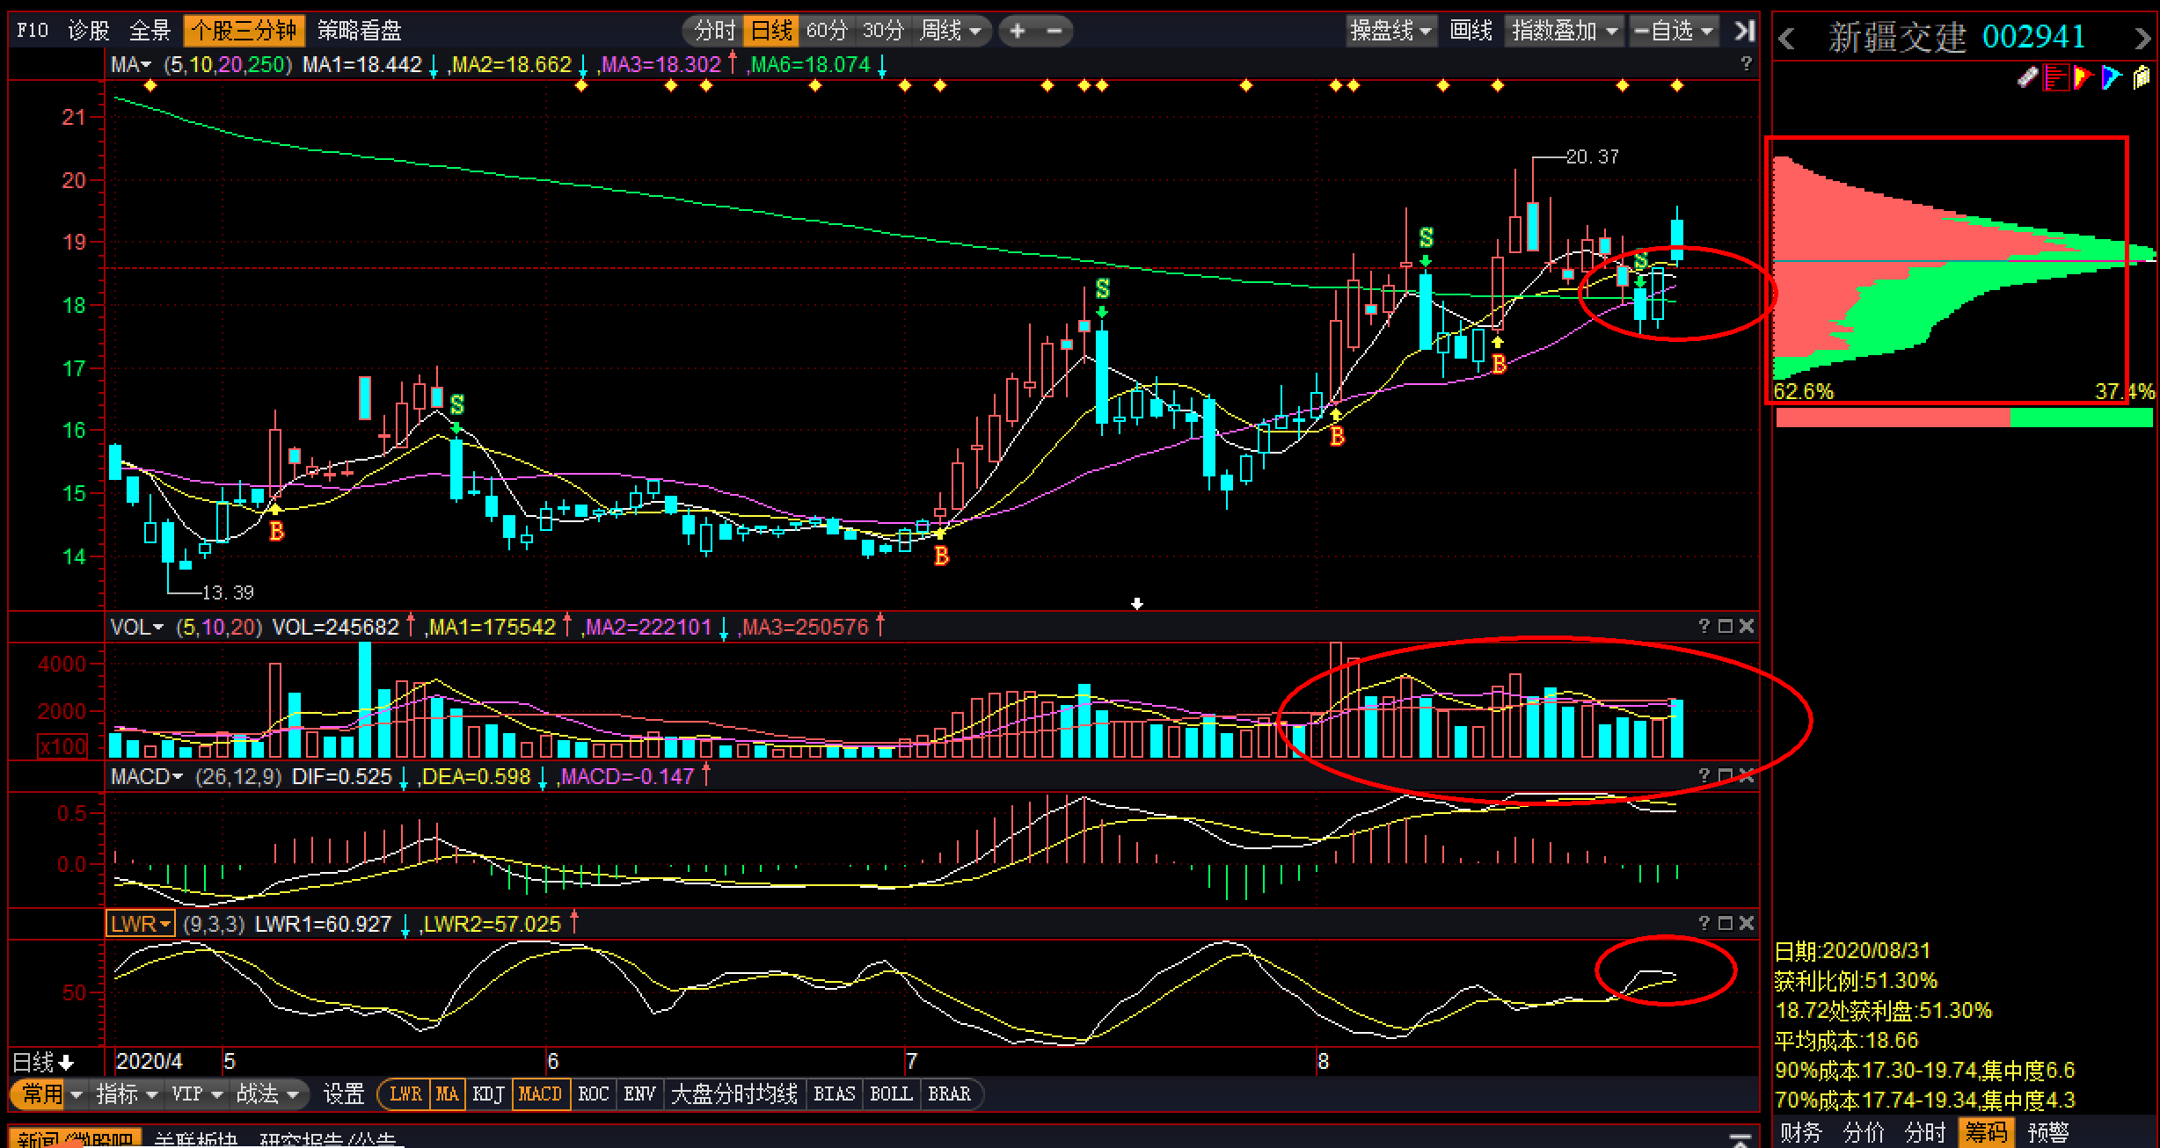Click the first yellow diamond info marker
Screen dimensions: 2160x1148
point(150,85)
